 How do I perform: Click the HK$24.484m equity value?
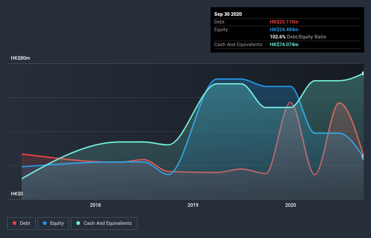[x=284, y=29]
